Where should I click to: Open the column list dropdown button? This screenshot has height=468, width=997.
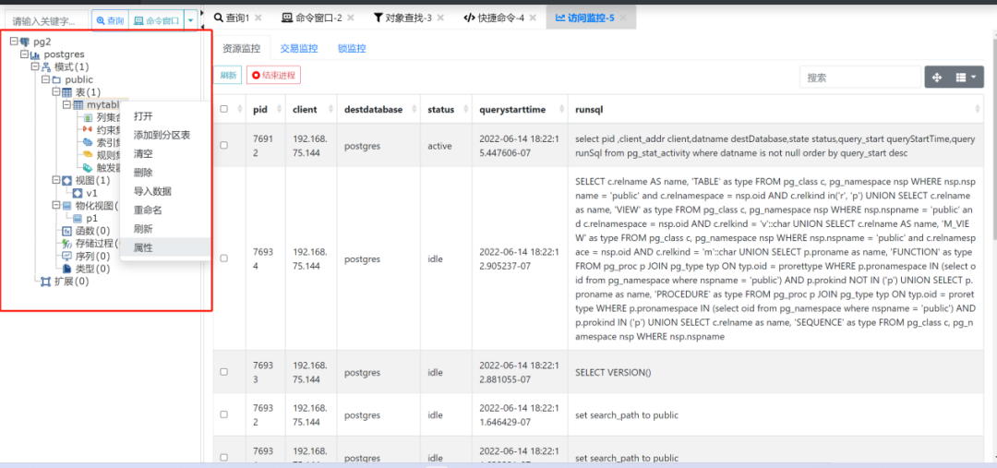(x=965, y=78)
